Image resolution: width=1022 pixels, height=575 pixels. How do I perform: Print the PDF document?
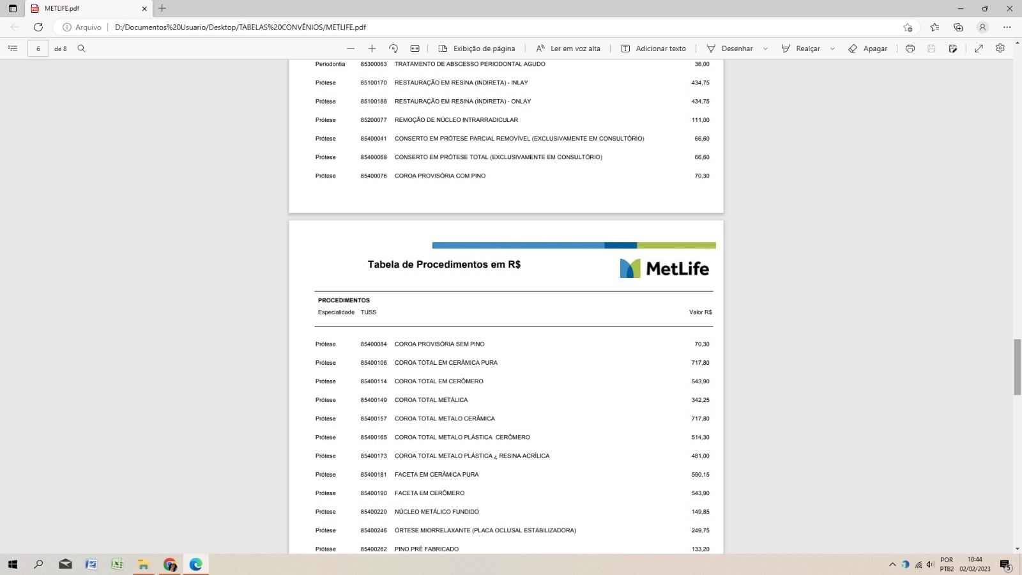tap(910, 49)
